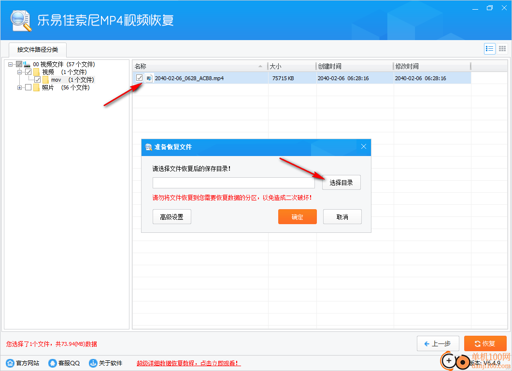Switch to thumbnail grid view icon
The height and width of the screenshot is (371, 512).
(502, 49)
